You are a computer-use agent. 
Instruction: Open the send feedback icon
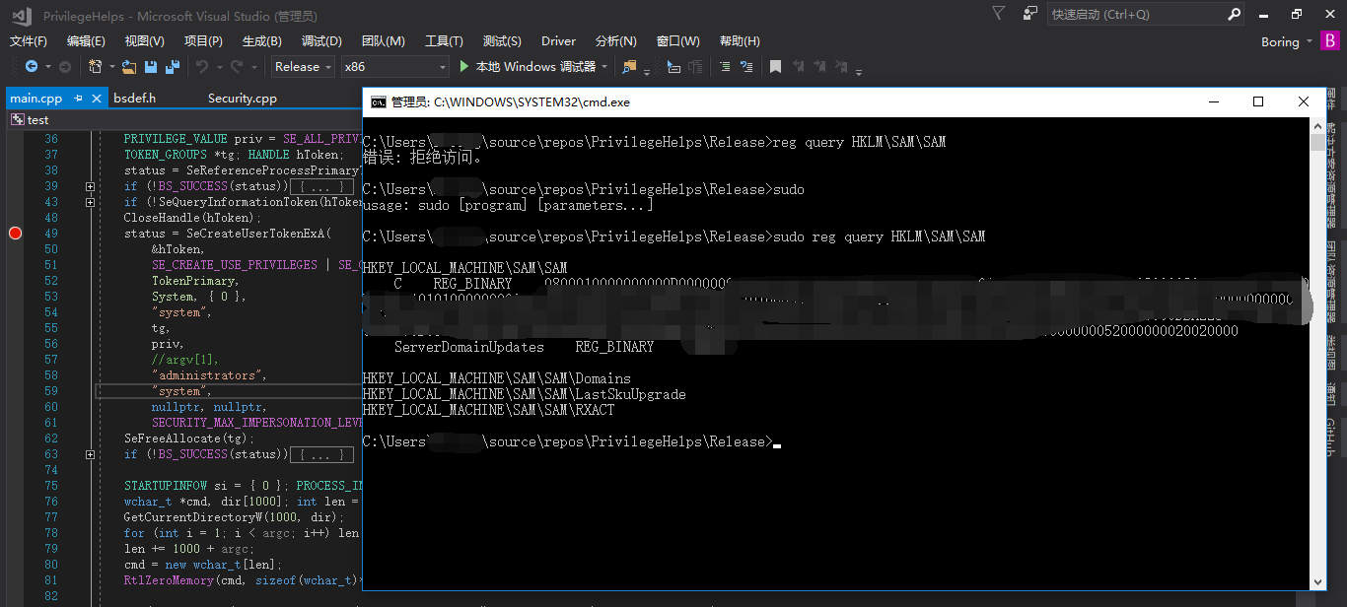coord(1030,14)
